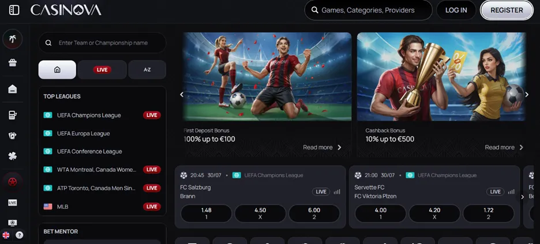Click the REGISTER button

[x=507, y=10]
